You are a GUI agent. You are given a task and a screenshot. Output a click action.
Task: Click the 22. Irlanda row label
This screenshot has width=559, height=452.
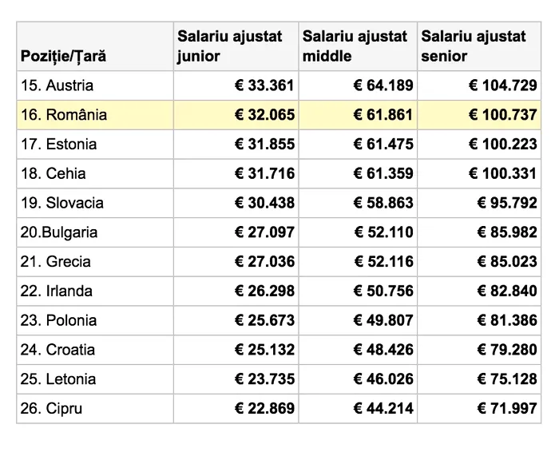click(57, 291)
